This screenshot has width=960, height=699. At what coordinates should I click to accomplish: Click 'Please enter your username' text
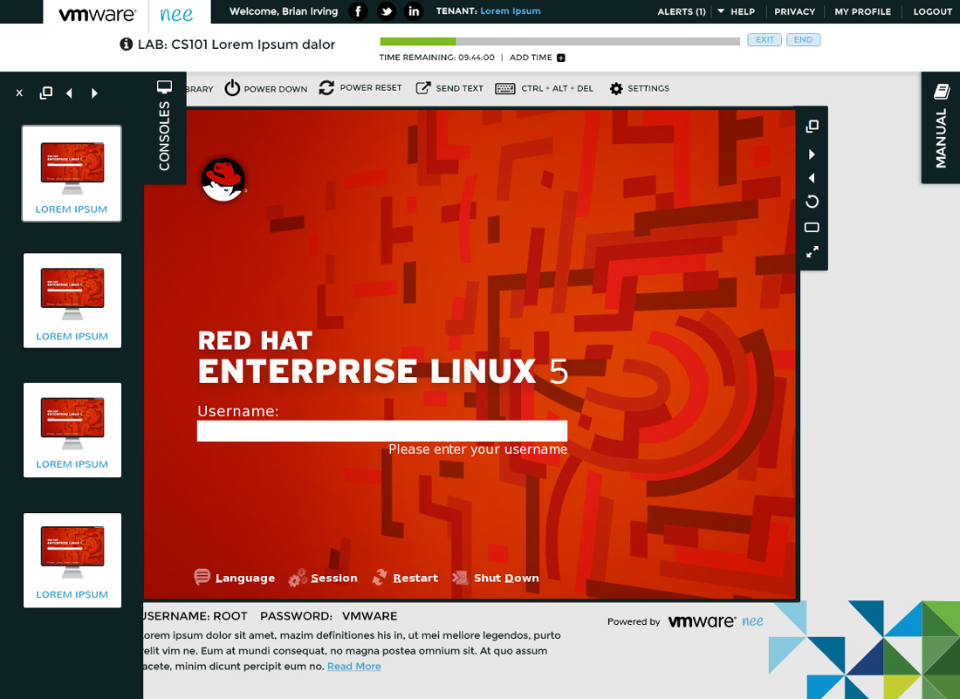click(477, 450)
